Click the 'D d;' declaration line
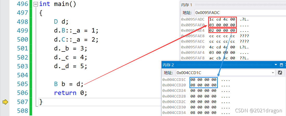 61,22
